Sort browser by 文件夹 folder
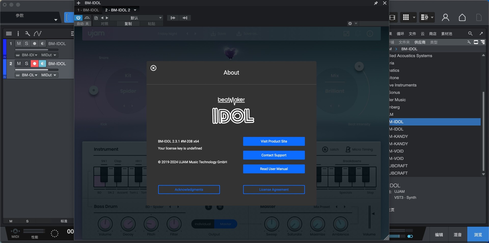This screenshot has width=489, height=243. point(404,42)
